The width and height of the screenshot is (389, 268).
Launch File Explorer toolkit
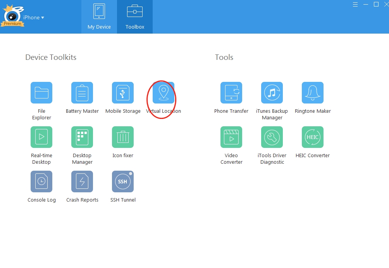(41, 93)
